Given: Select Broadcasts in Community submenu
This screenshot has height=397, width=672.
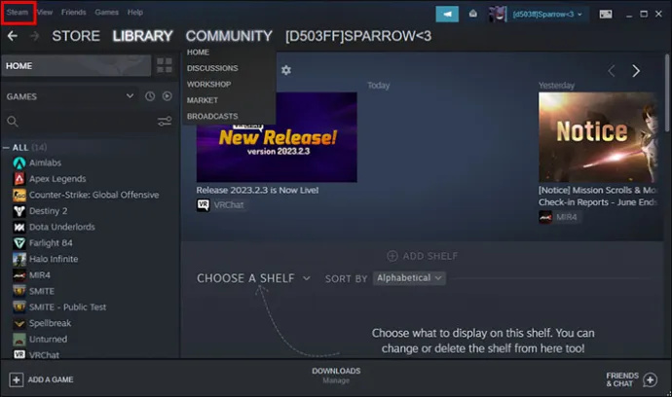Looking at the screenshot, I should [x=212, y=117].
